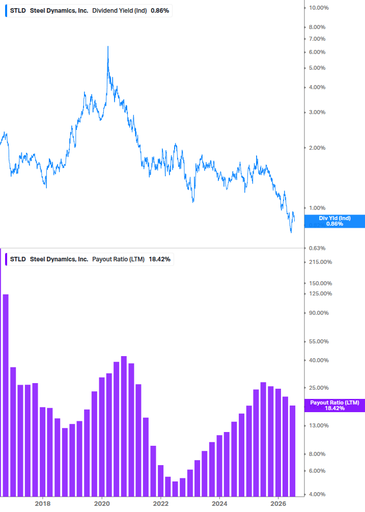The height and width of the screenshot is (512, 365).
Task: Click the 2022 label on the time axis
Action: 161,503
